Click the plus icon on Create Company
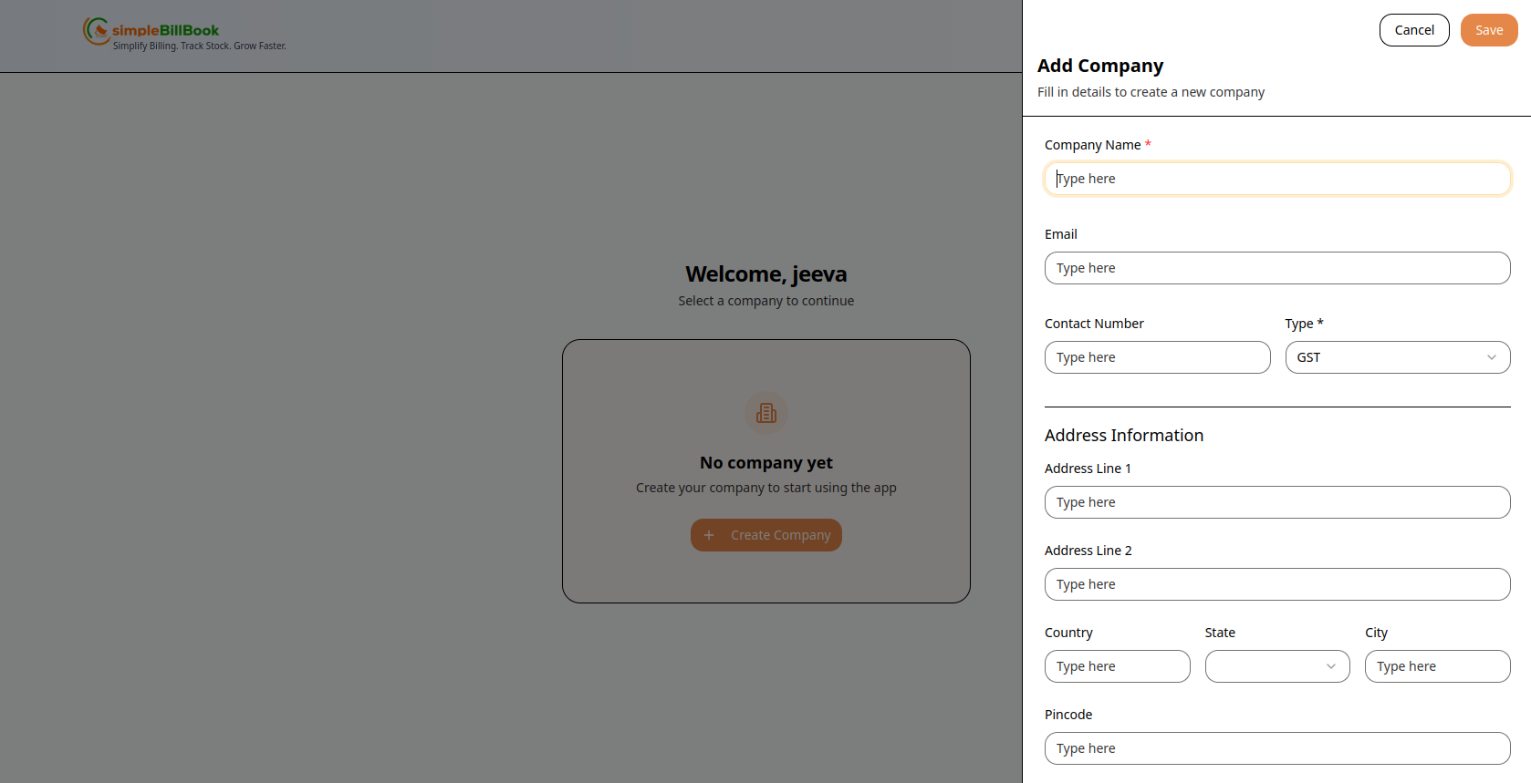The width and height of the screenshot is (1531, 783). (x=709, y=535)
